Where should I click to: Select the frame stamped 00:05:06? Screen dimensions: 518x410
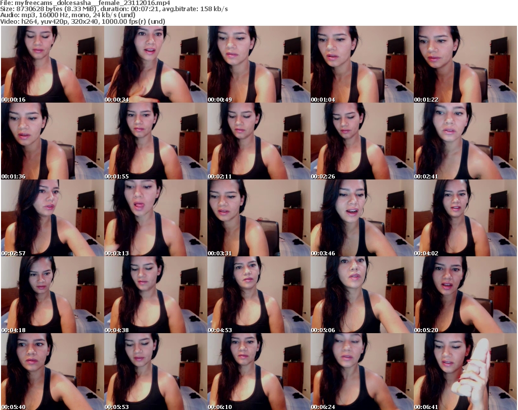pyautogui.click(x=362, y=295)
